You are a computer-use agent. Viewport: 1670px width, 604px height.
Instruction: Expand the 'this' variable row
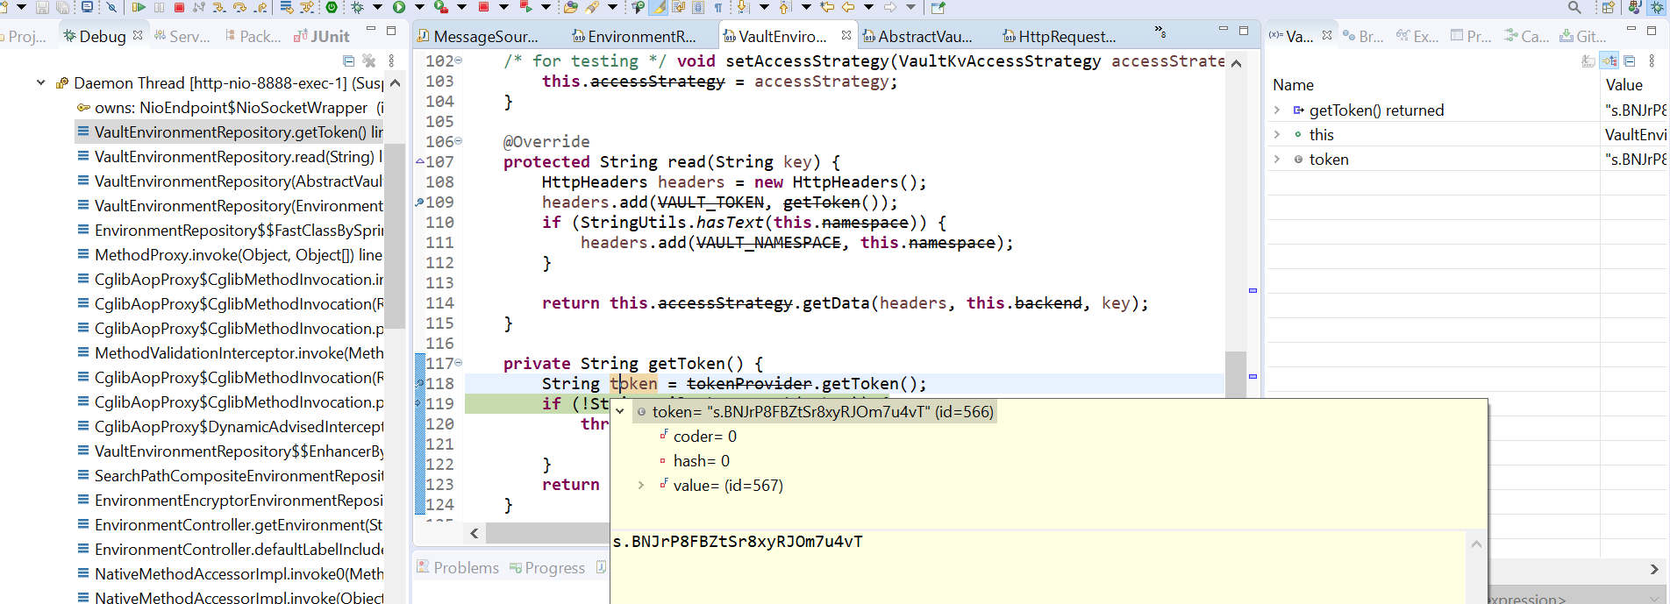click(x=1277, y=134)
